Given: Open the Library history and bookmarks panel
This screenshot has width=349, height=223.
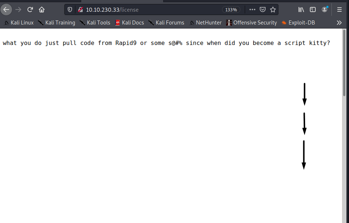Looking at the screenshot, I should (301, 10).
